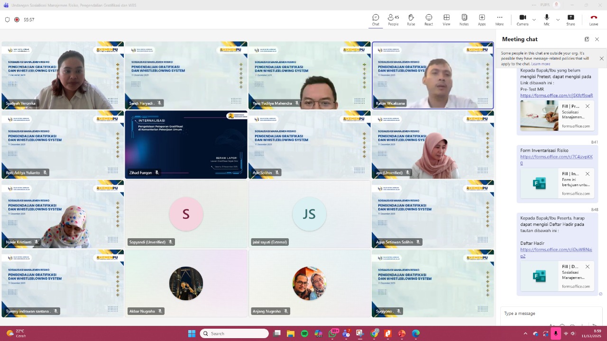Open the meeting Notes panel
607x341 pixels.
coord(464,19)
